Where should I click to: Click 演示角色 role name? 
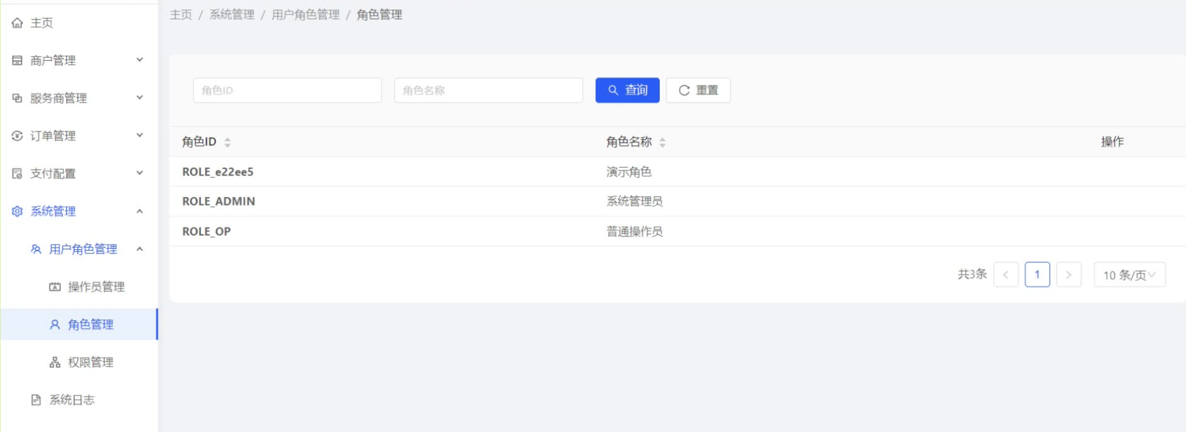pos(629,172)
